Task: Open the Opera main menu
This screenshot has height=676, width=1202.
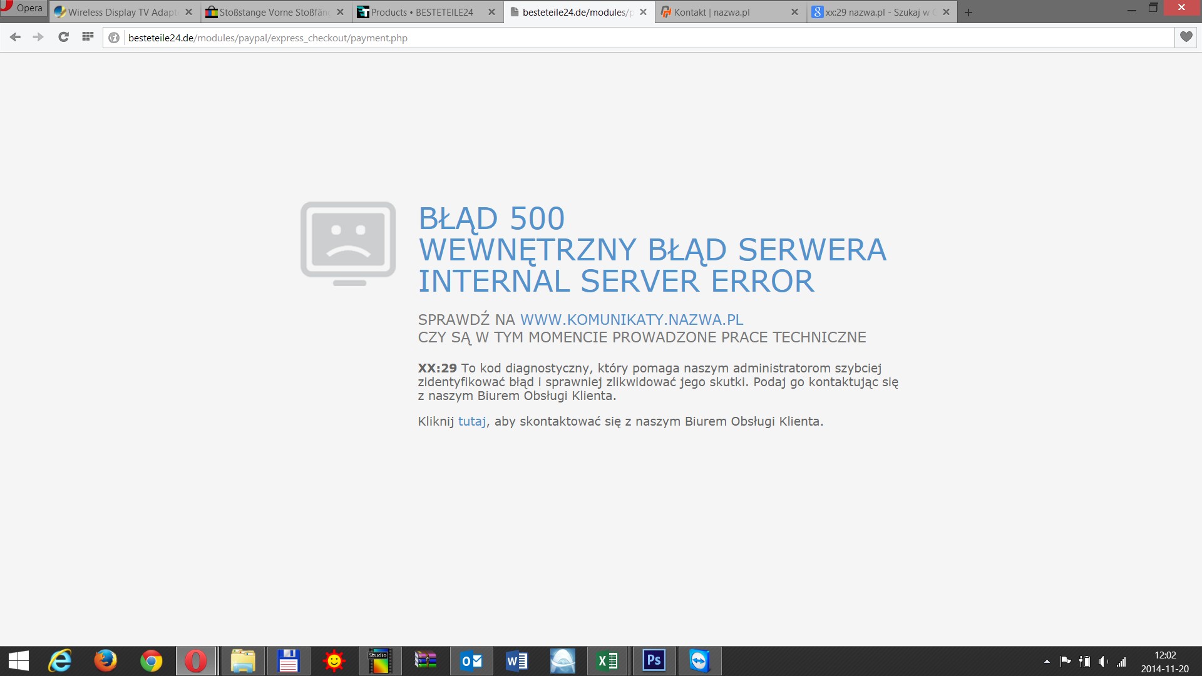Action: click(x=23, y=8)
